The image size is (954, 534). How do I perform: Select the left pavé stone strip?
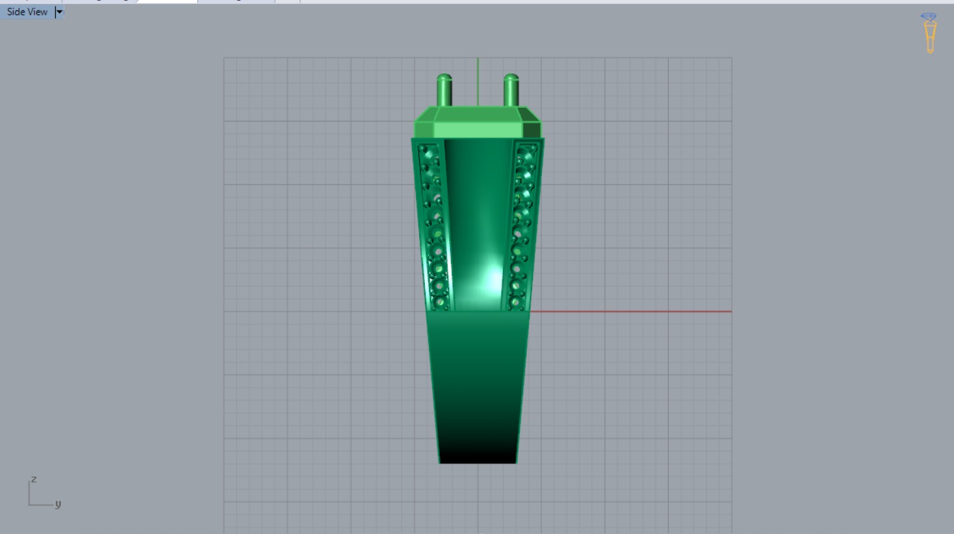434,225
